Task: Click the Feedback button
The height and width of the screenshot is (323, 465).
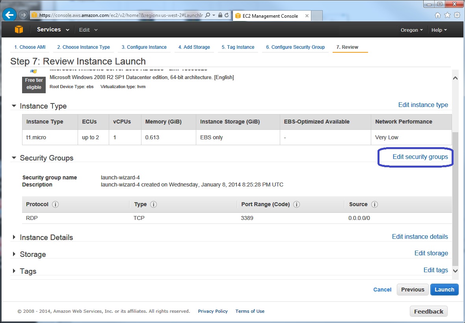Action: [x=428, y=312]
